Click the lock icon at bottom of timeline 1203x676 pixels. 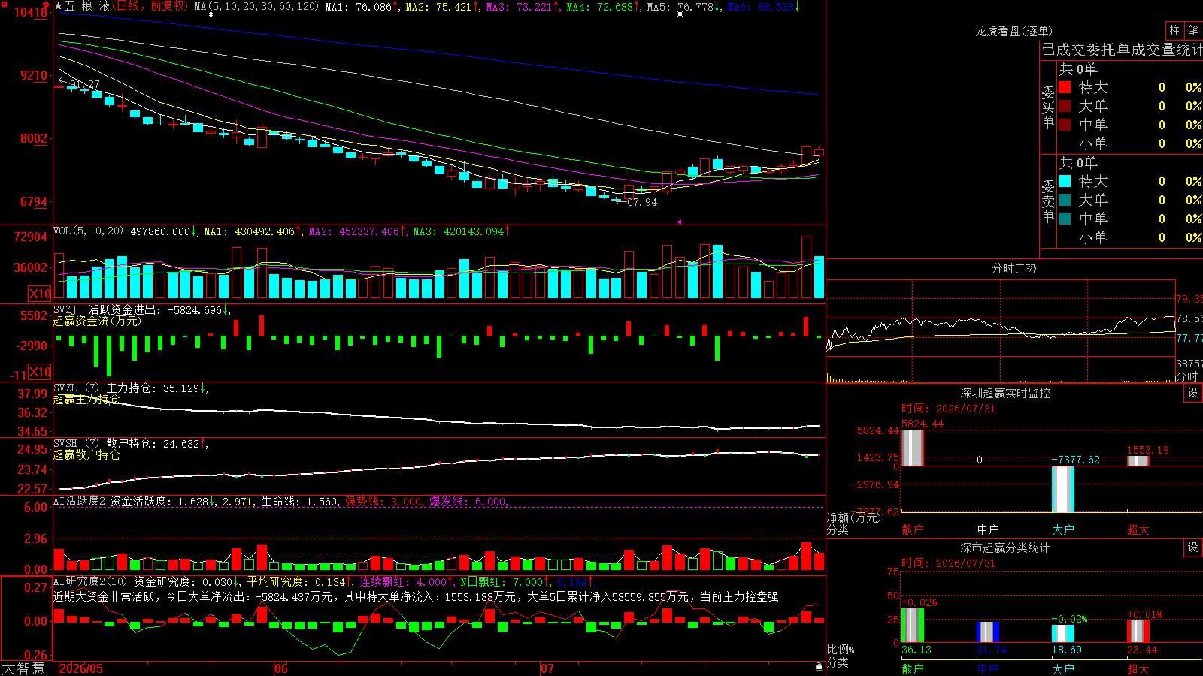coord(820,667)
